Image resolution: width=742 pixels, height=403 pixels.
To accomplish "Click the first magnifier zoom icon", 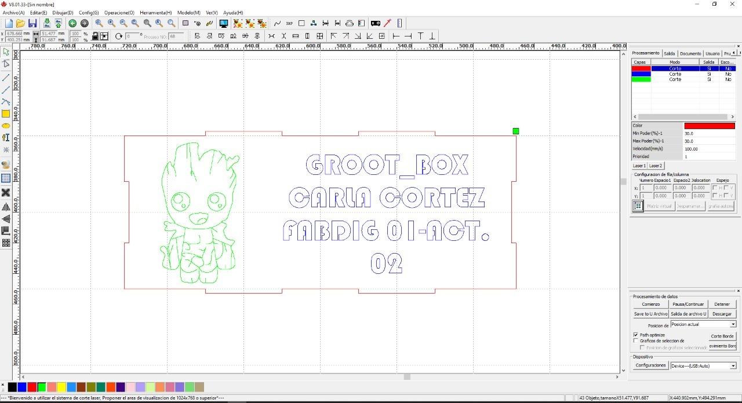I will coord(99,23).
